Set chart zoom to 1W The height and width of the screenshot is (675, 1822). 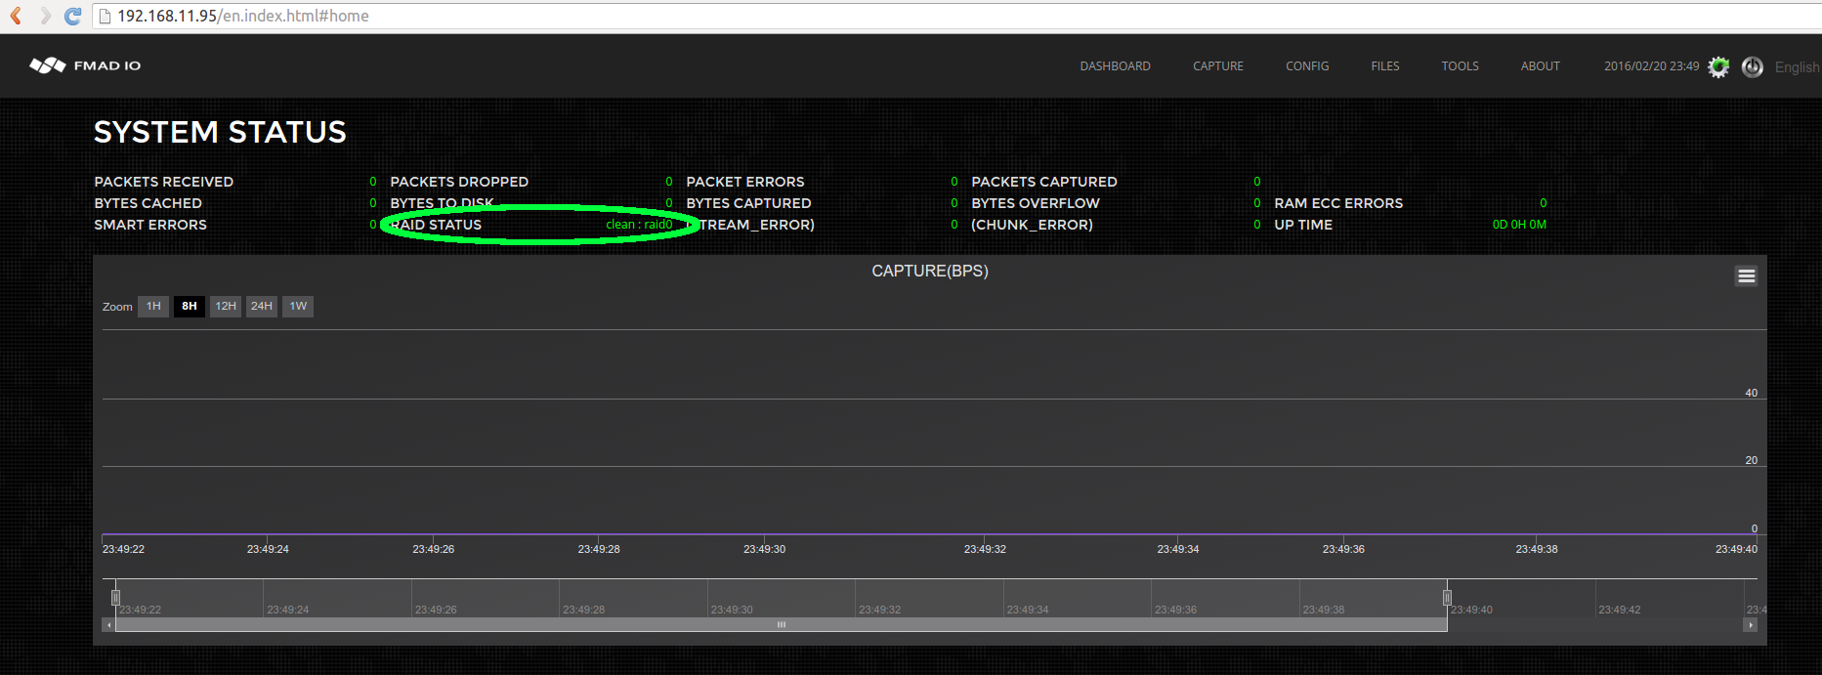click(298, 307)
